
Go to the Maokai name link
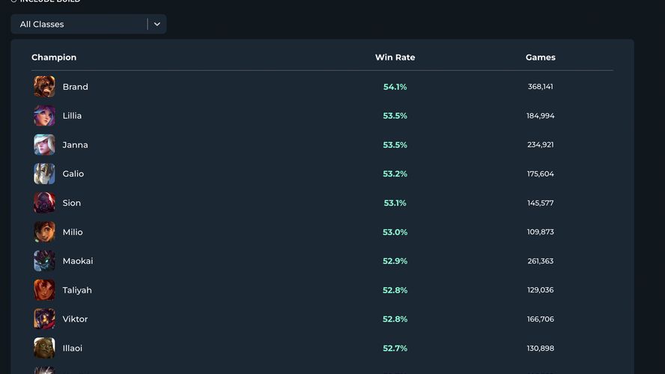point(78,261)
